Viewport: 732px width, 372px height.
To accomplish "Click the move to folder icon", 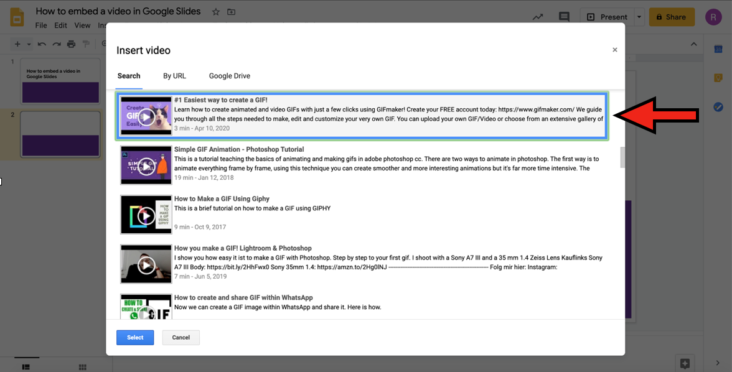I will pyautogui.click(x=232, y=12).
